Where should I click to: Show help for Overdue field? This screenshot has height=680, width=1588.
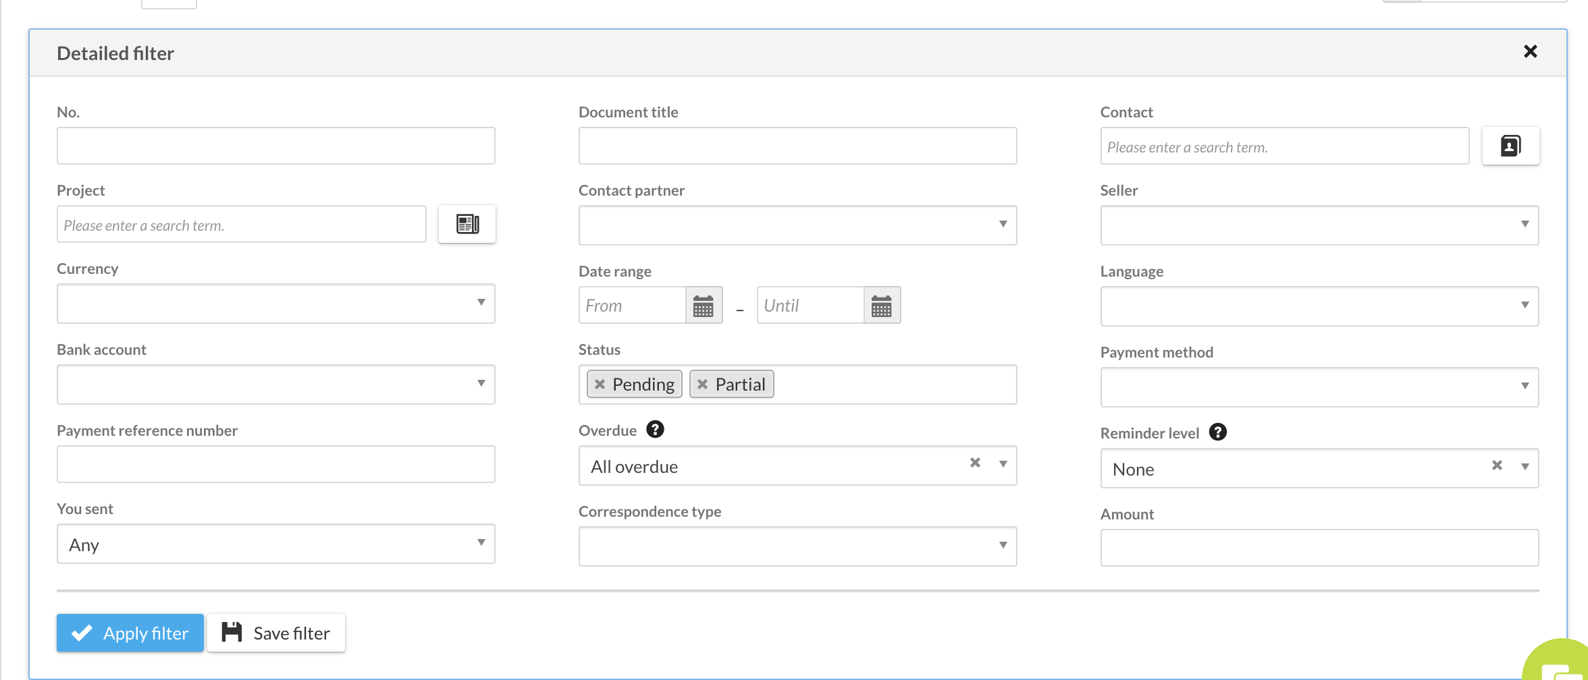click(x=655, y=430)
